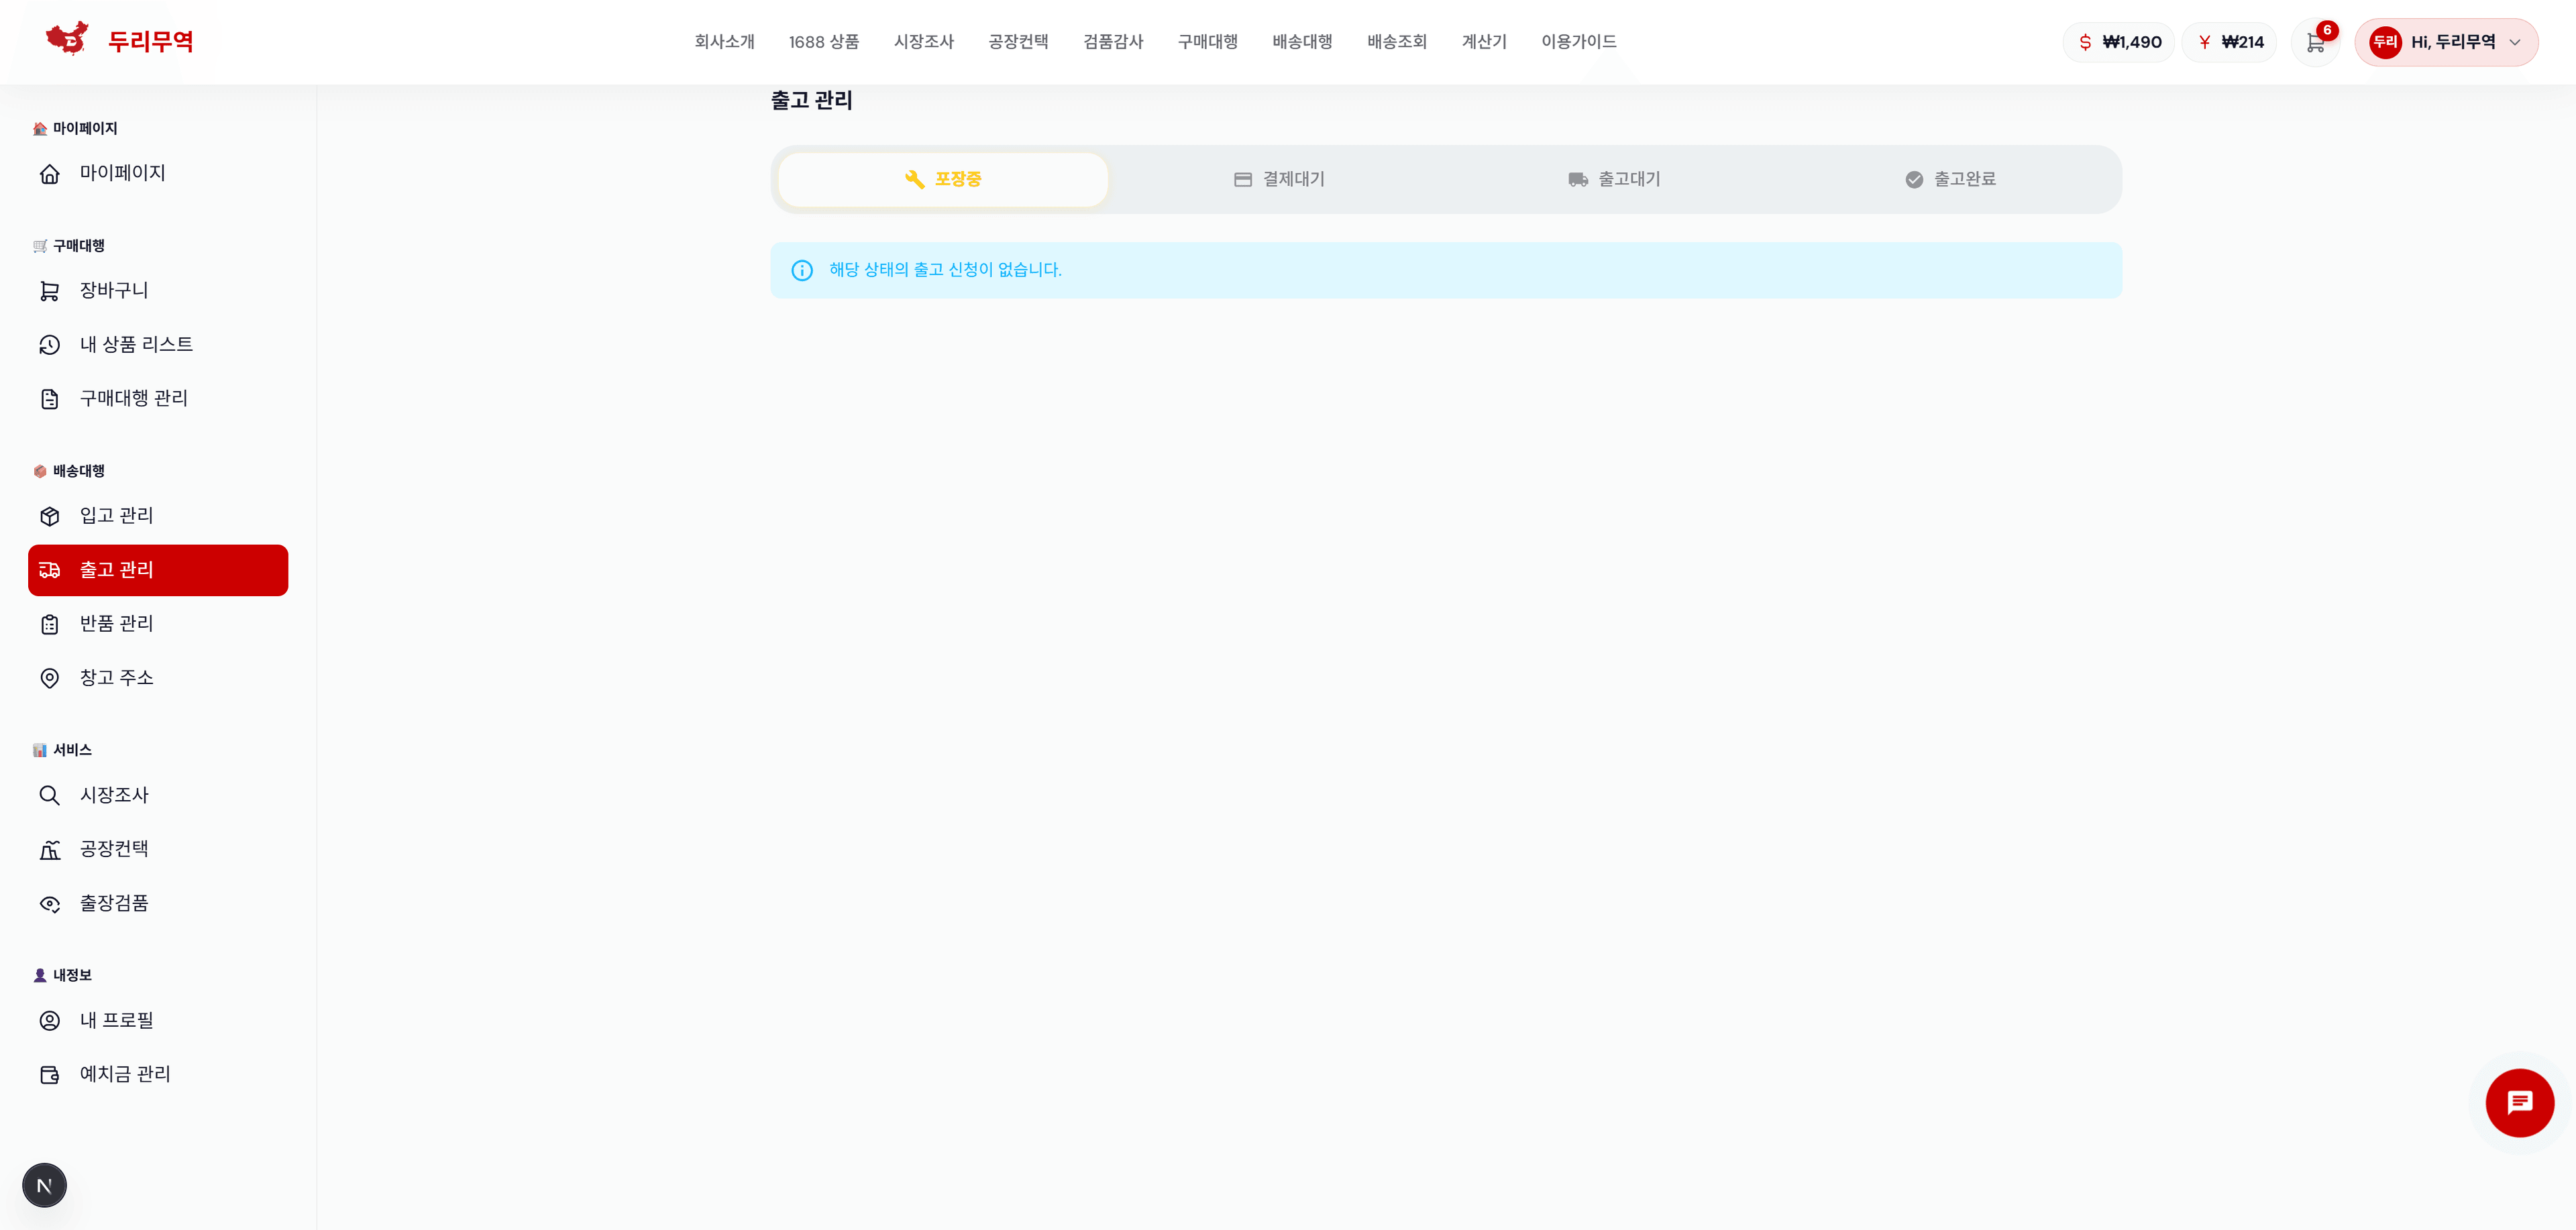Open 입고 관리 in the 배송대행 section

116,516
